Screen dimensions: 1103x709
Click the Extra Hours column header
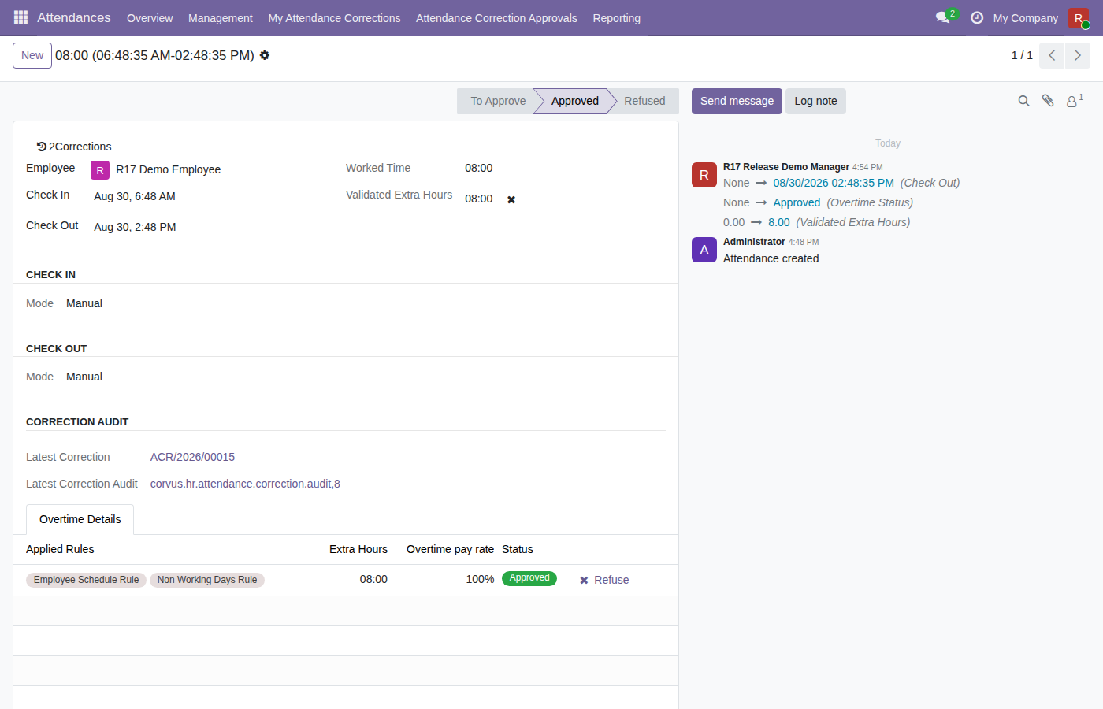[358, 549]
